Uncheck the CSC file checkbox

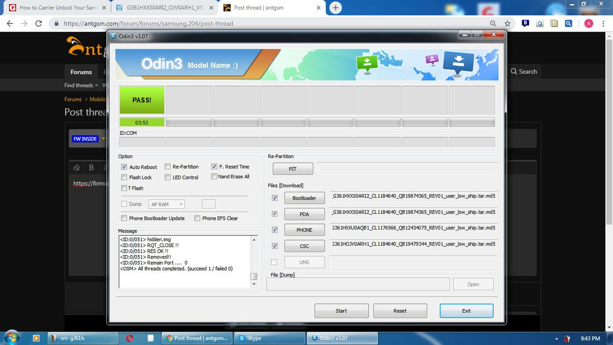tap(275, 246)
